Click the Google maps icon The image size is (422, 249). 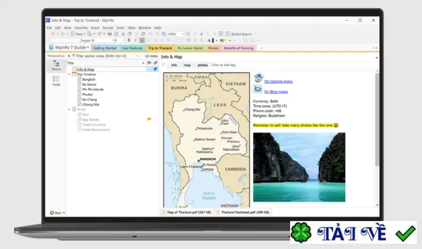pyautogui.click(x=258, y=78)
